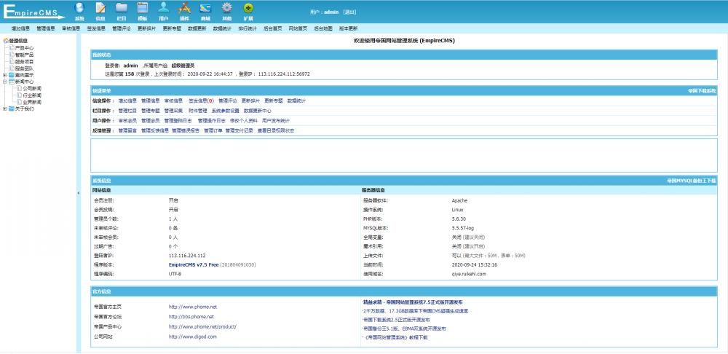
Task: Open the 插件 (Plugin) tools icon
Action: 184,8
